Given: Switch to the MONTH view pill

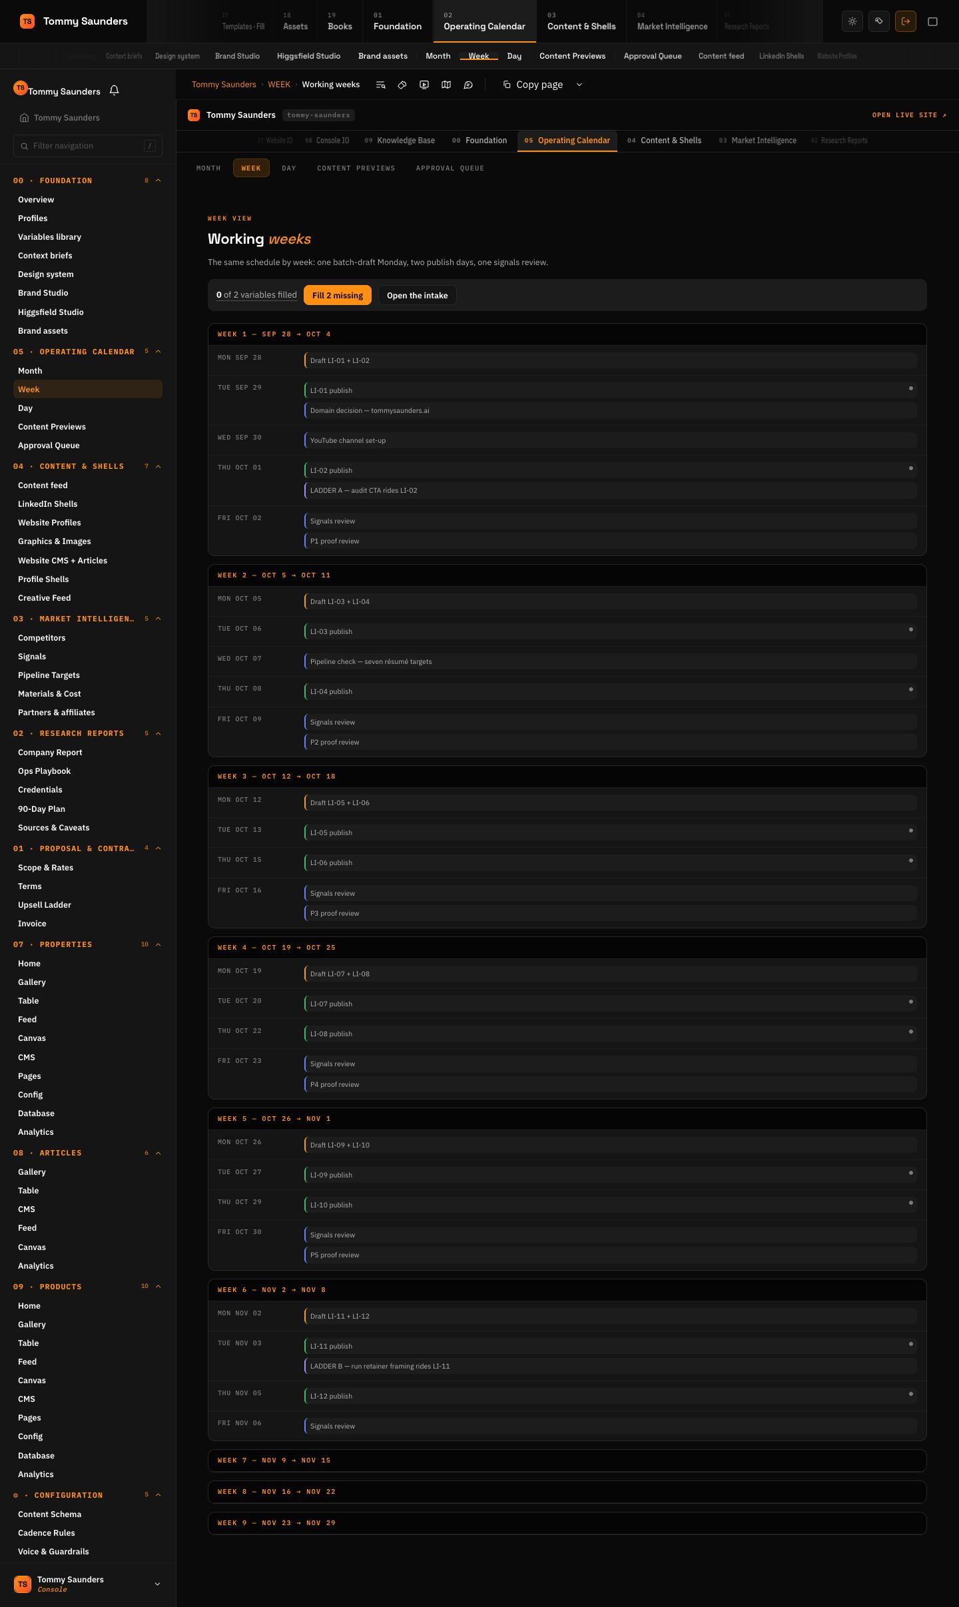Looking at the screenshot, I should [208, 168].
